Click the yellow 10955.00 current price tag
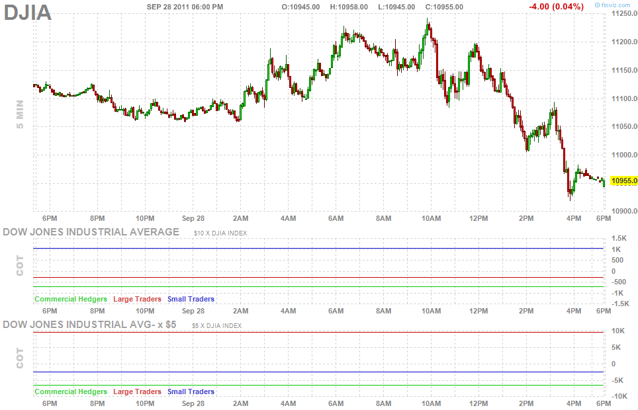This screenshot has width=638, height=410. click(623, 181)
